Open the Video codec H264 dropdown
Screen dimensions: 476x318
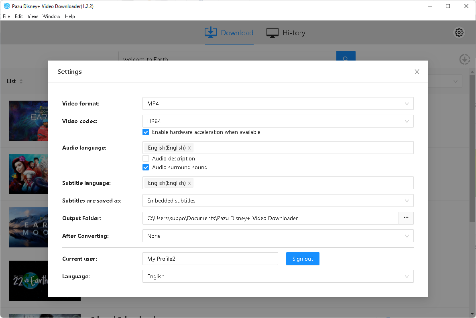click(278, 121)
